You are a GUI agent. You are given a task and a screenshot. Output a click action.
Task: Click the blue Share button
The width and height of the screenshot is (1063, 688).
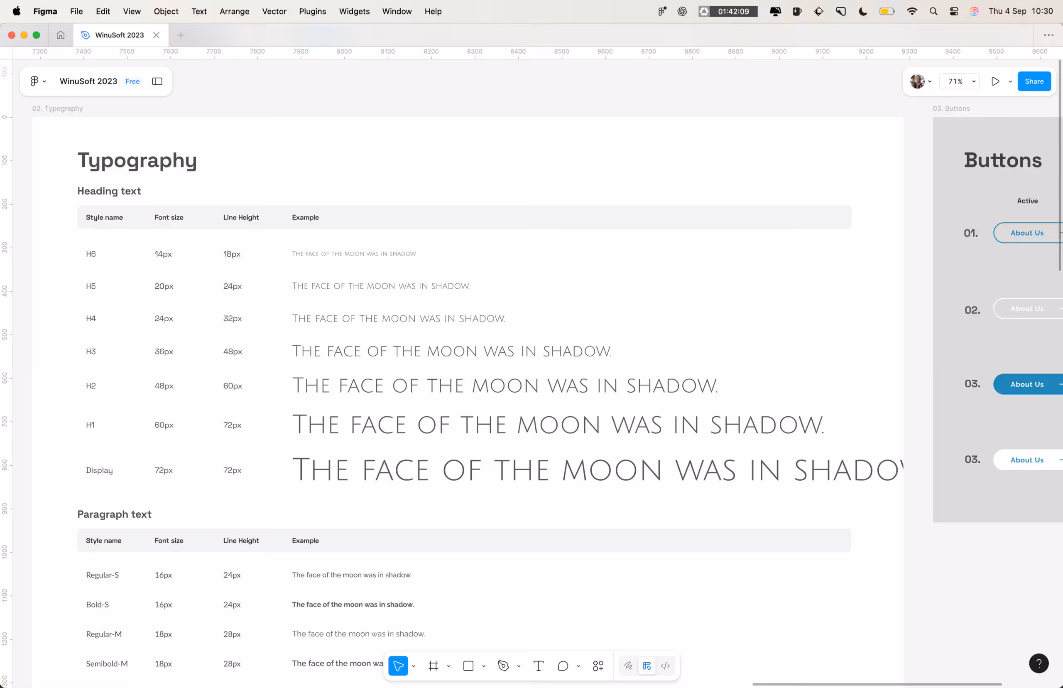tap(1034, 81)
